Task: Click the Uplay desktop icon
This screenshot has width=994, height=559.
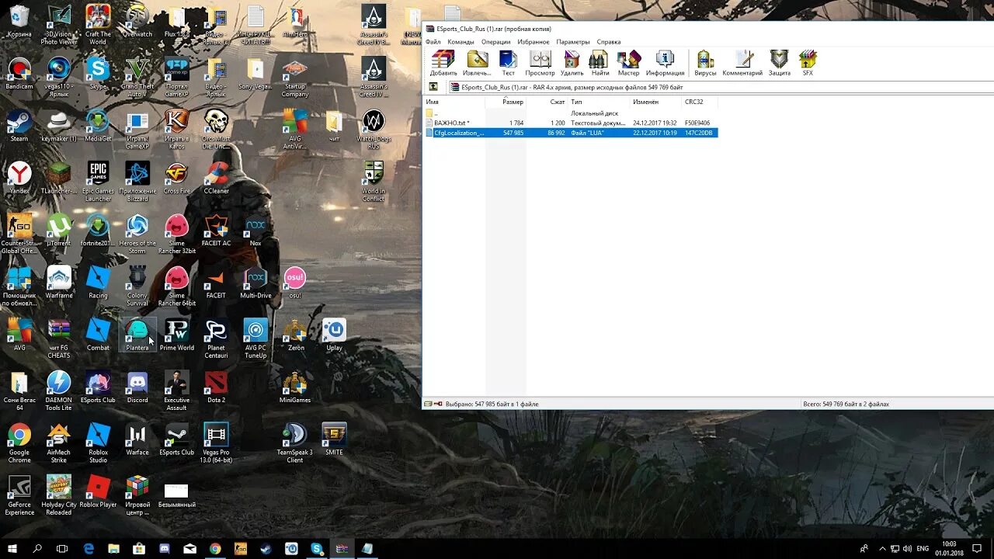Action: pos(334,335)
